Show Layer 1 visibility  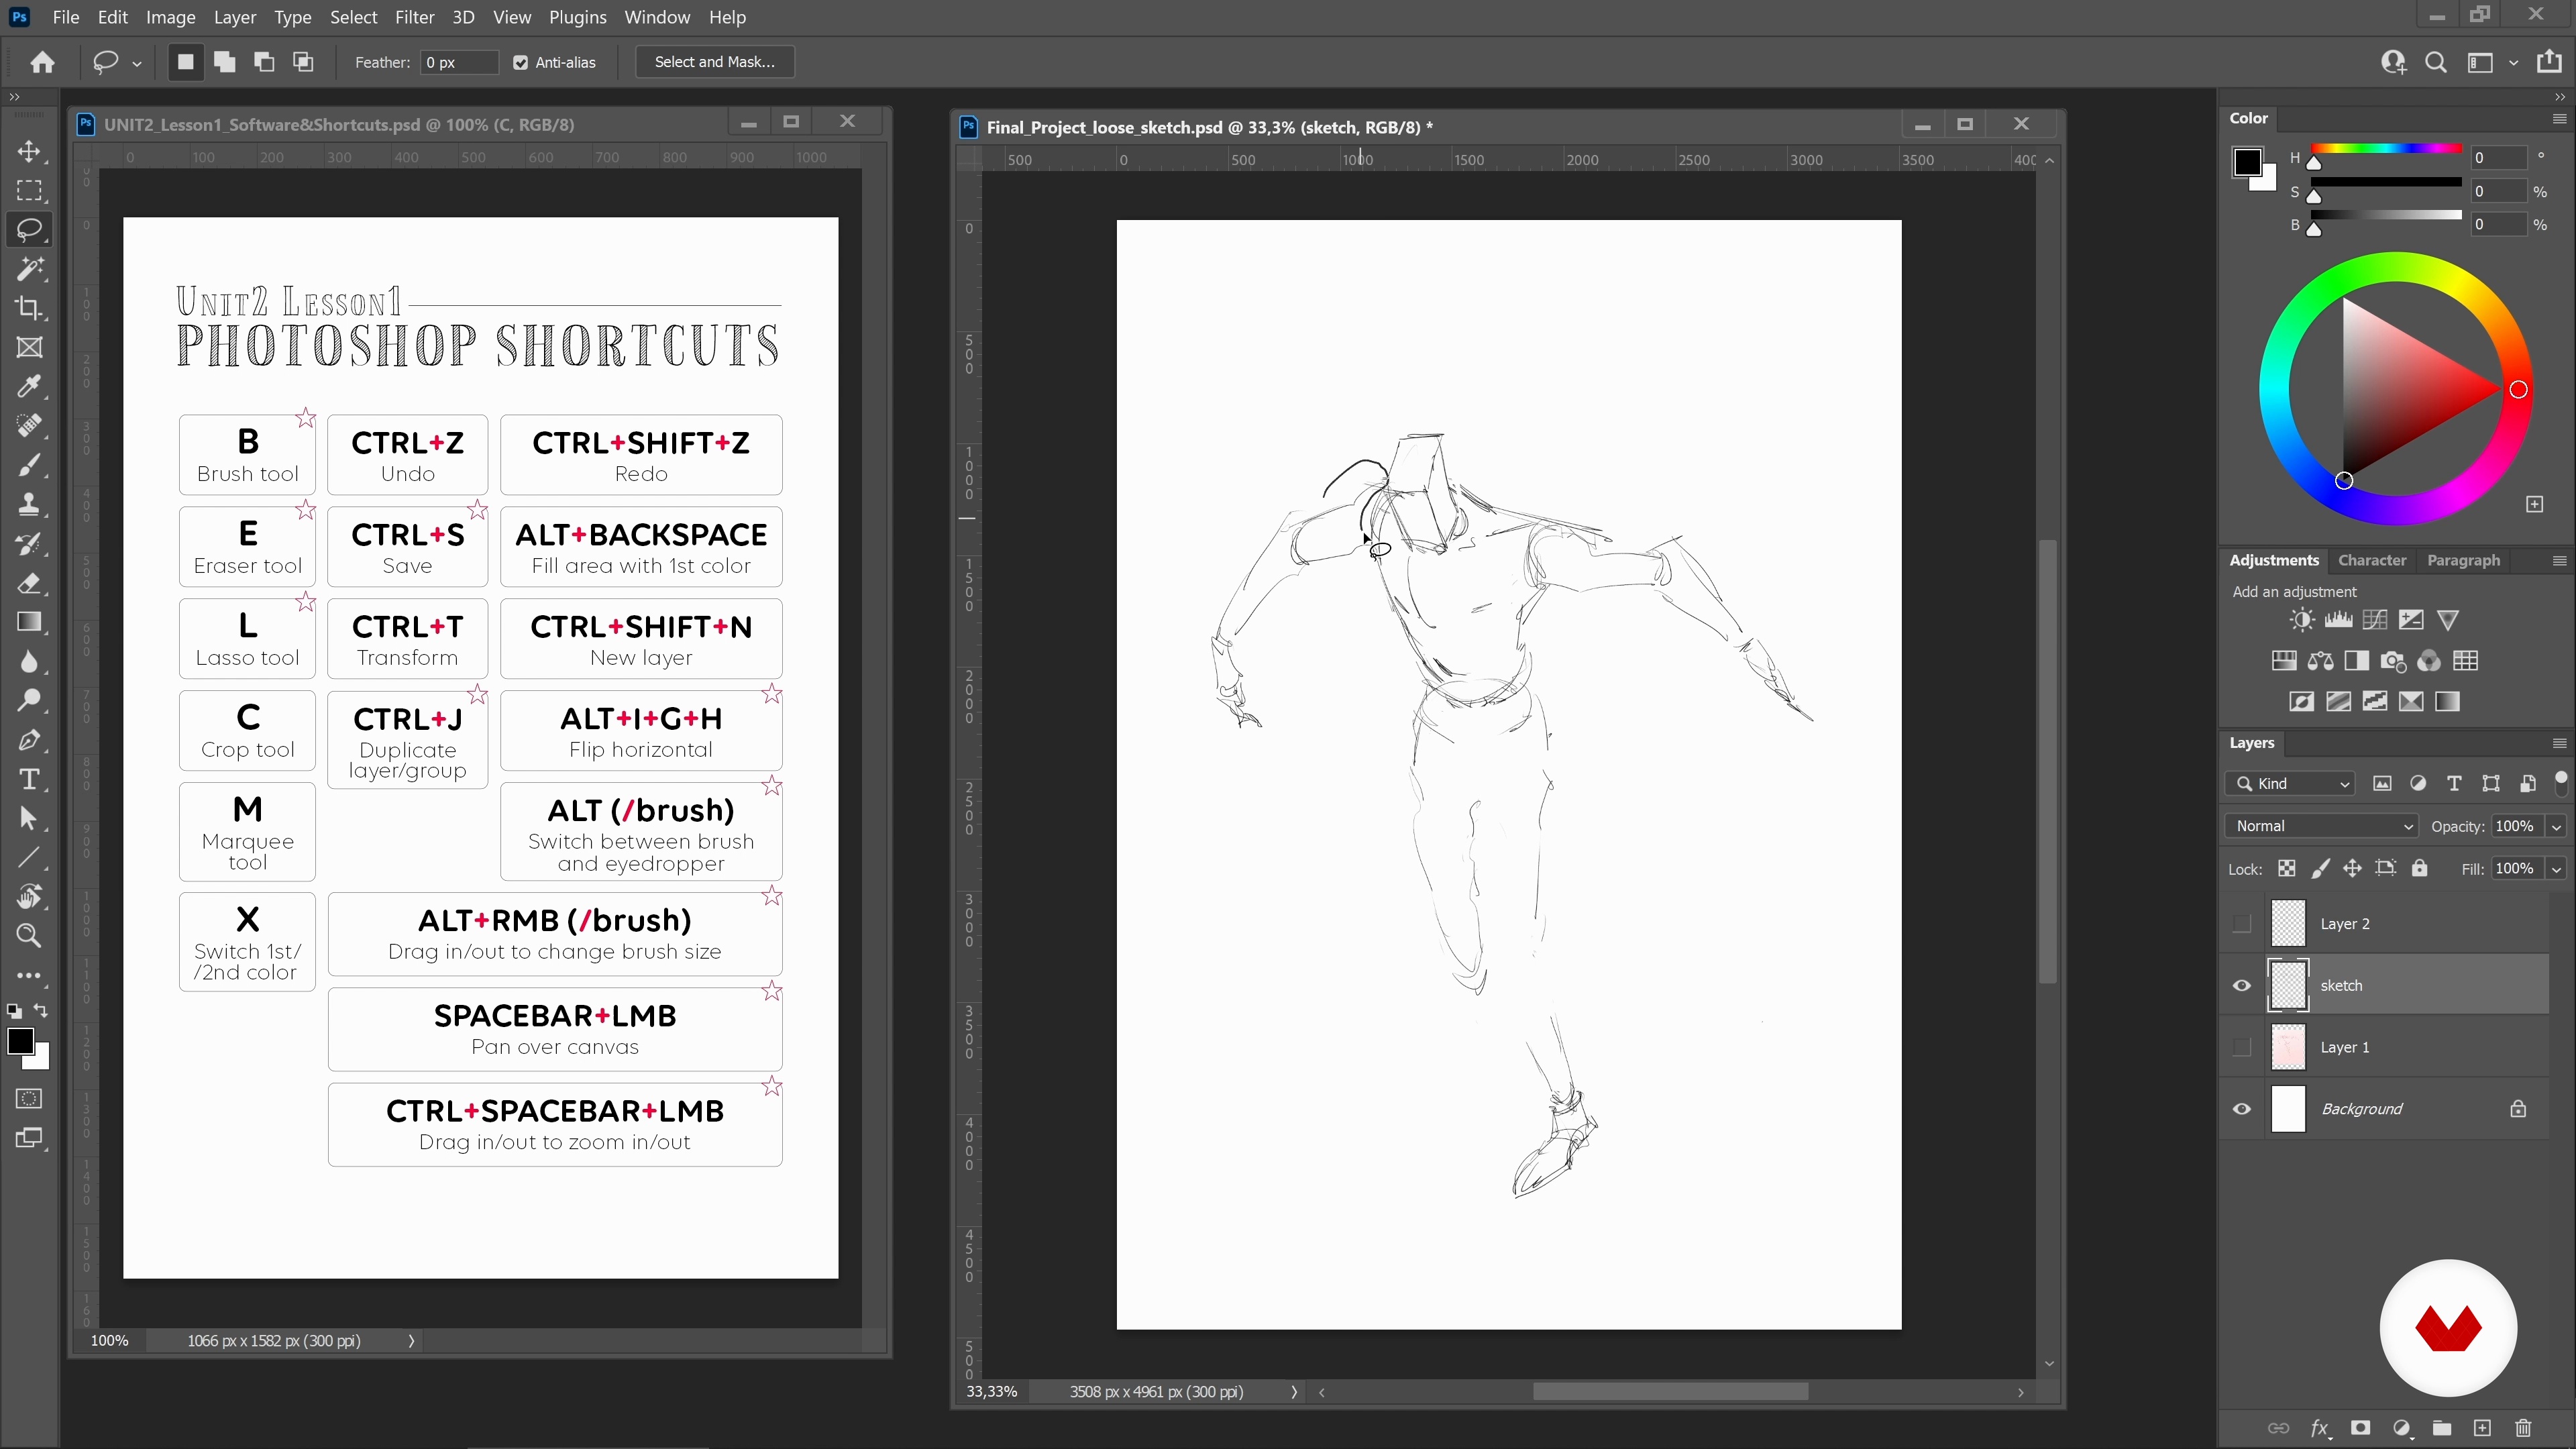pos(2242,1047)
